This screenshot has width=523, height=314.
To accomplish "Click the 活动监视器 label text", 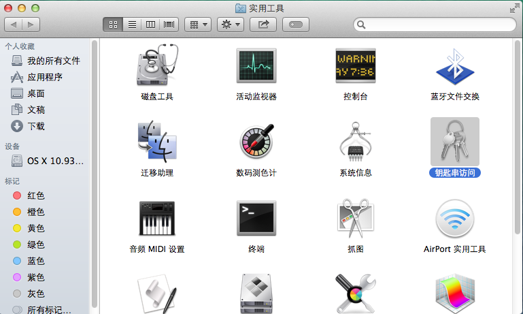I will click(x=256, y=97).
